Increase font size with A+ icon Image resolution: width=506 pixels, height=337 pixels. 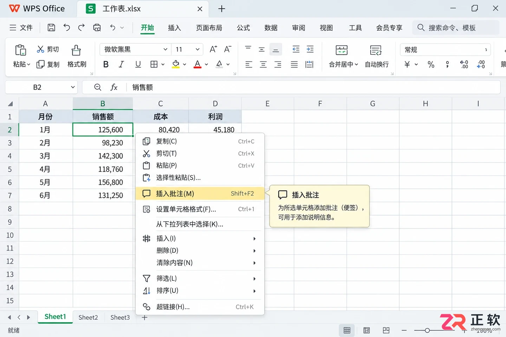pos(213,49)
